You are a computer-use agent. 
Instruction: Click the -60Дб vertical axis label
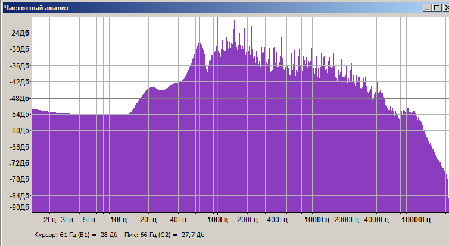20,131
